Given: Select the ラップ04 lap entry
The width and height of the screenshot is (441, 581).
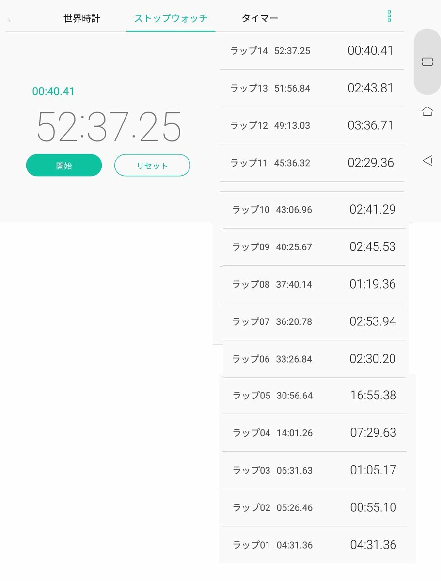Looking at the screenshot, I should 314,433.
